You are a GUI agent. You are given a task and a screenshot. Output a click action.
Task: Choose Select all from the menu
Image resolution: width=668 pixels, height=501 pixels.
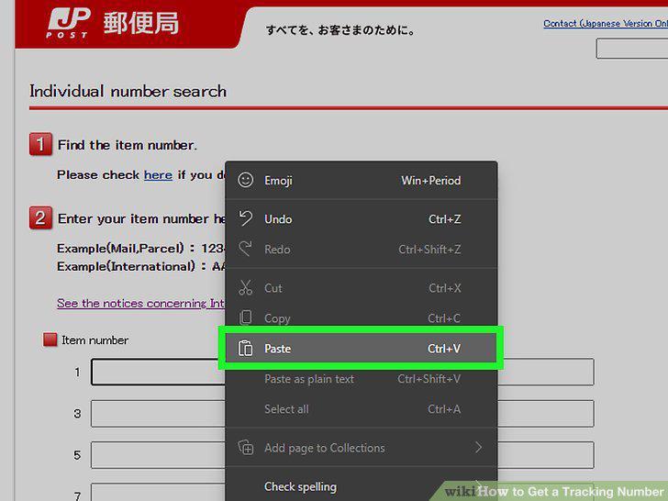[x=361, y=409]
